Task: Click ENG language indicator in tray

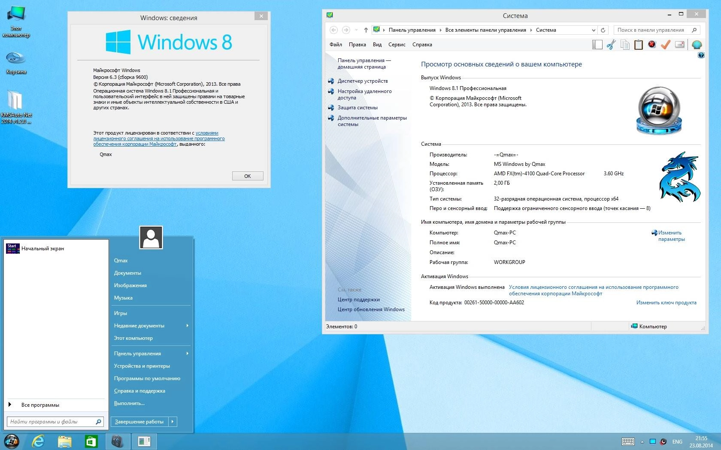Action: click(x=677, y=442)
